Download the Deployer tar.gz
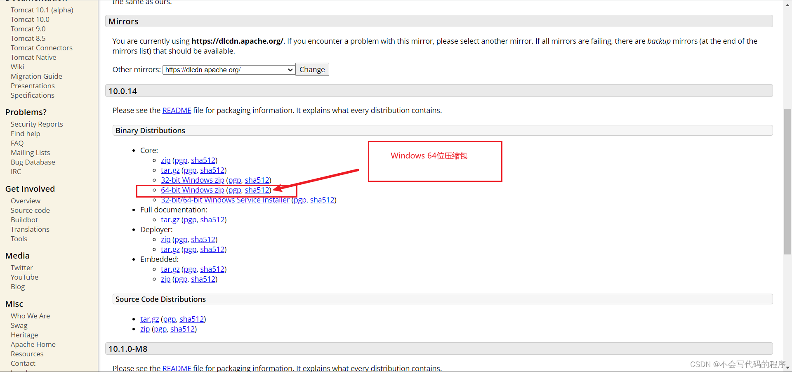Image resolution: width=792 pixels, height=372 pixels. 170,249
